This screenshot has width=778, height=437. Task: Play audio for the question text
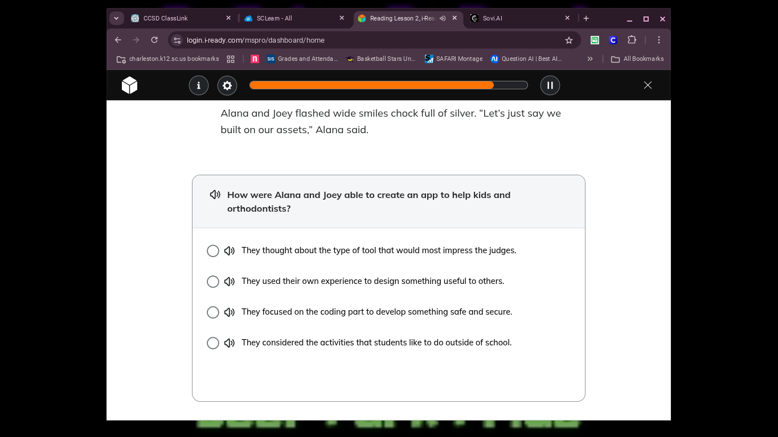coord(215,195)
